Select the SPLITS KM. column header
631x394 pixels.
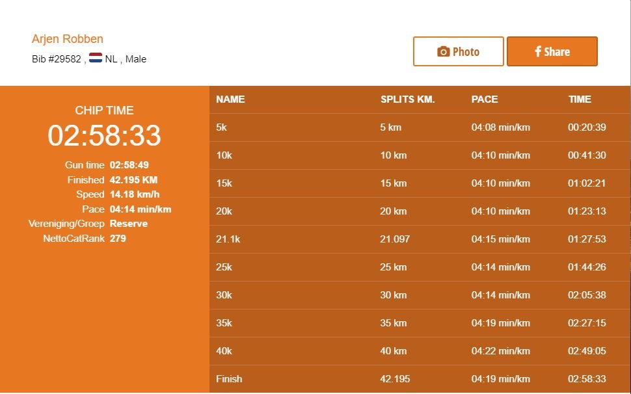pyautogui.click(x=407, y=99)
